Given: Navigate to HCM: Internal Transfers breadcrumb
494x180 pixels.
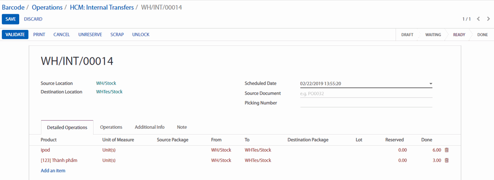Looking at the screenshot, I should [102, 7].
